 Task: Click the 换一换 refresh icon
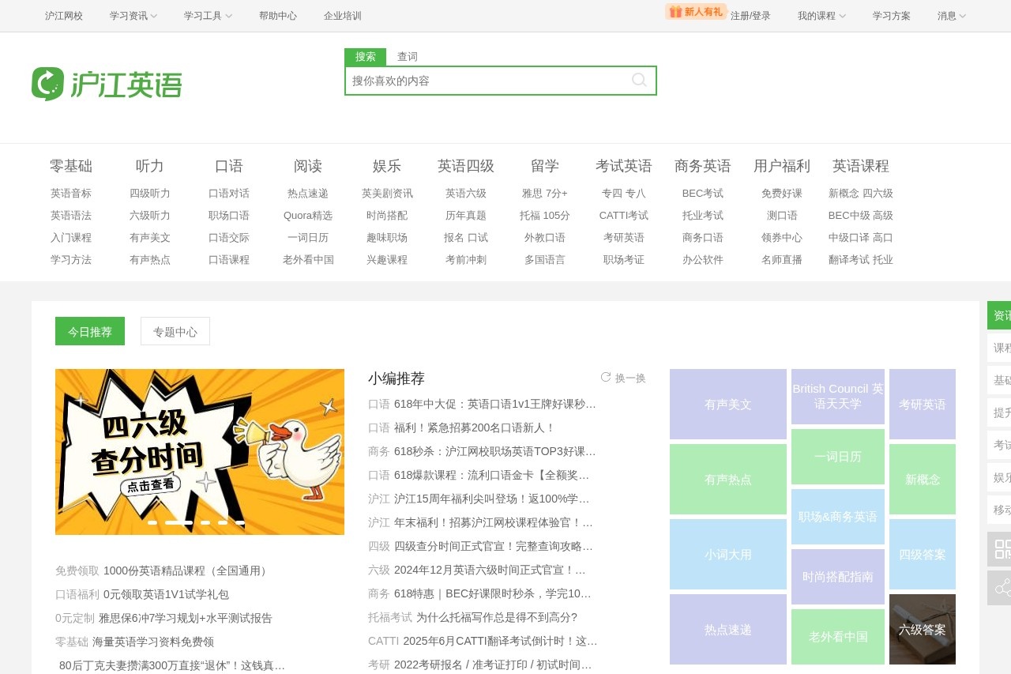click(x=607, y=378)
